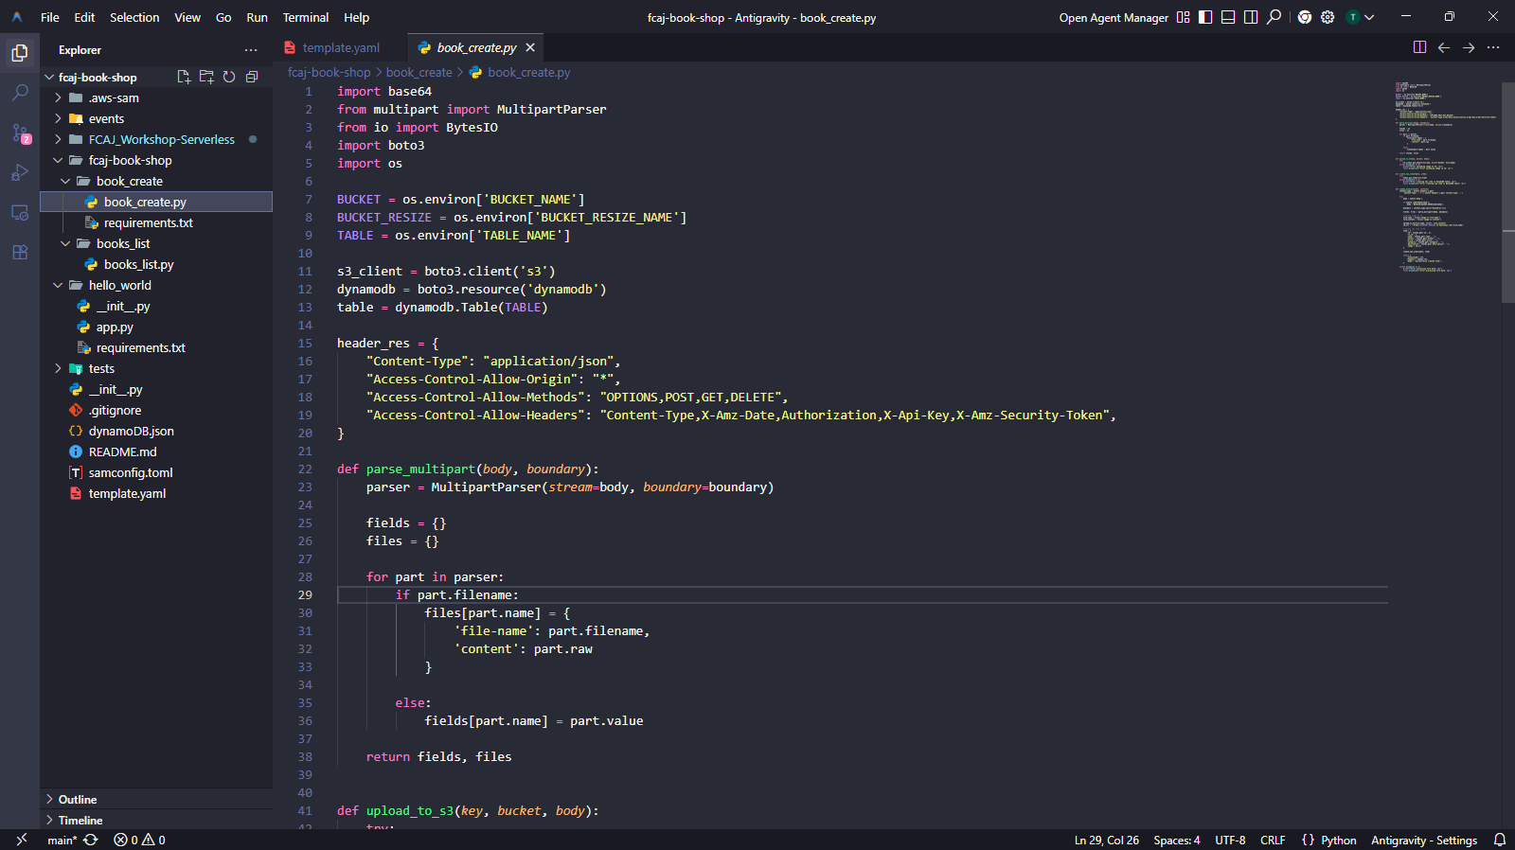Open the Help menu
This screenshot has height=850, width=1515.
[x=357, y=17]
